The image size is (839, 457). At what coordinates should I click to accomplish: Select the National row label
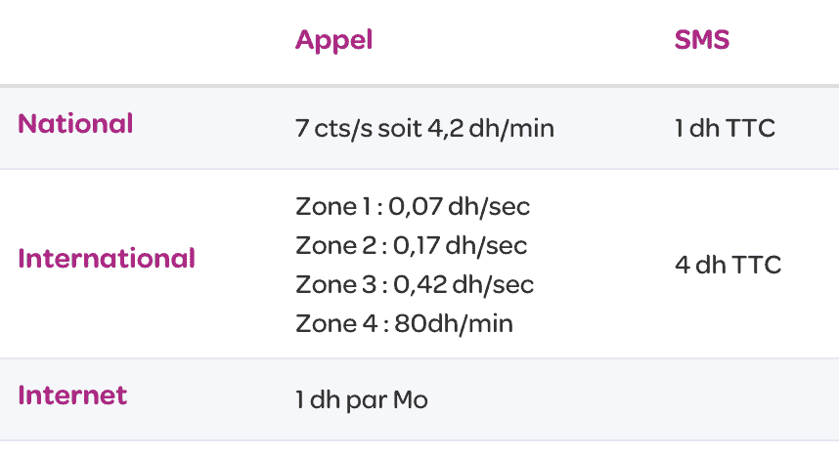point(75,124)
